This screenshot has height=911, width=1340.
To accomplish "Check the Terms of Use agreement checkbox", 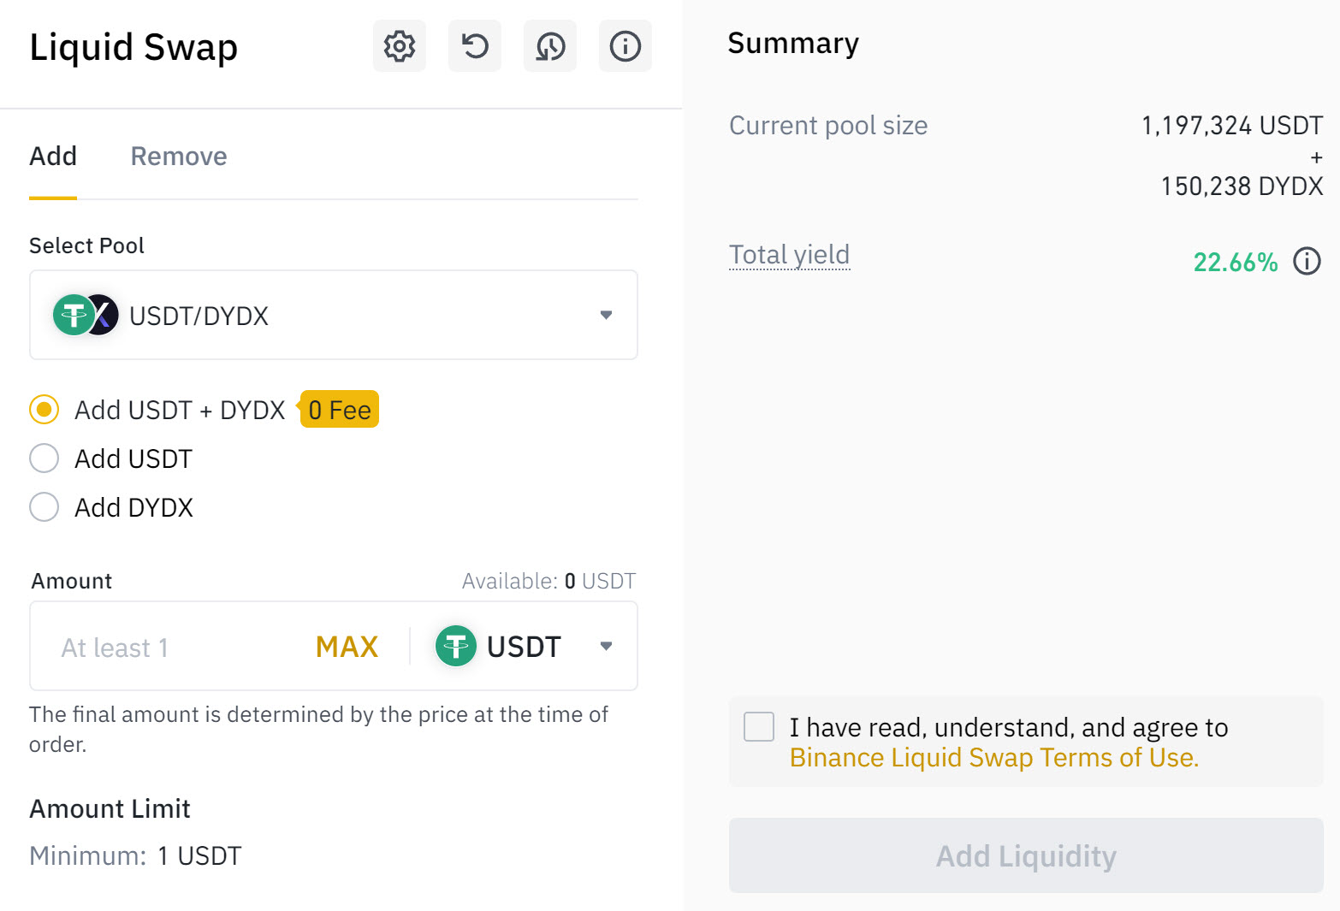I will [759, 727].
